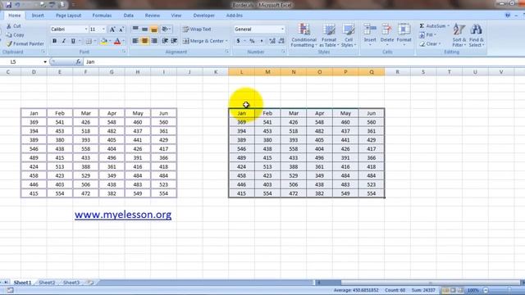Switch to the Sheet2 worksheet tab
Image resolution: width=525 pixels, height=295 pixels.
point(47,283)
